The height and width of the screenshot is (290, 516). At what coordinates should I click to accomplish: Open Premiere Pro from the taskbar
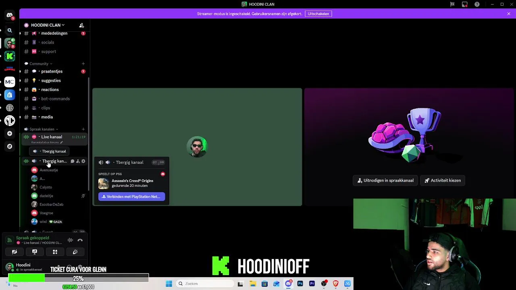pos(312,284)
